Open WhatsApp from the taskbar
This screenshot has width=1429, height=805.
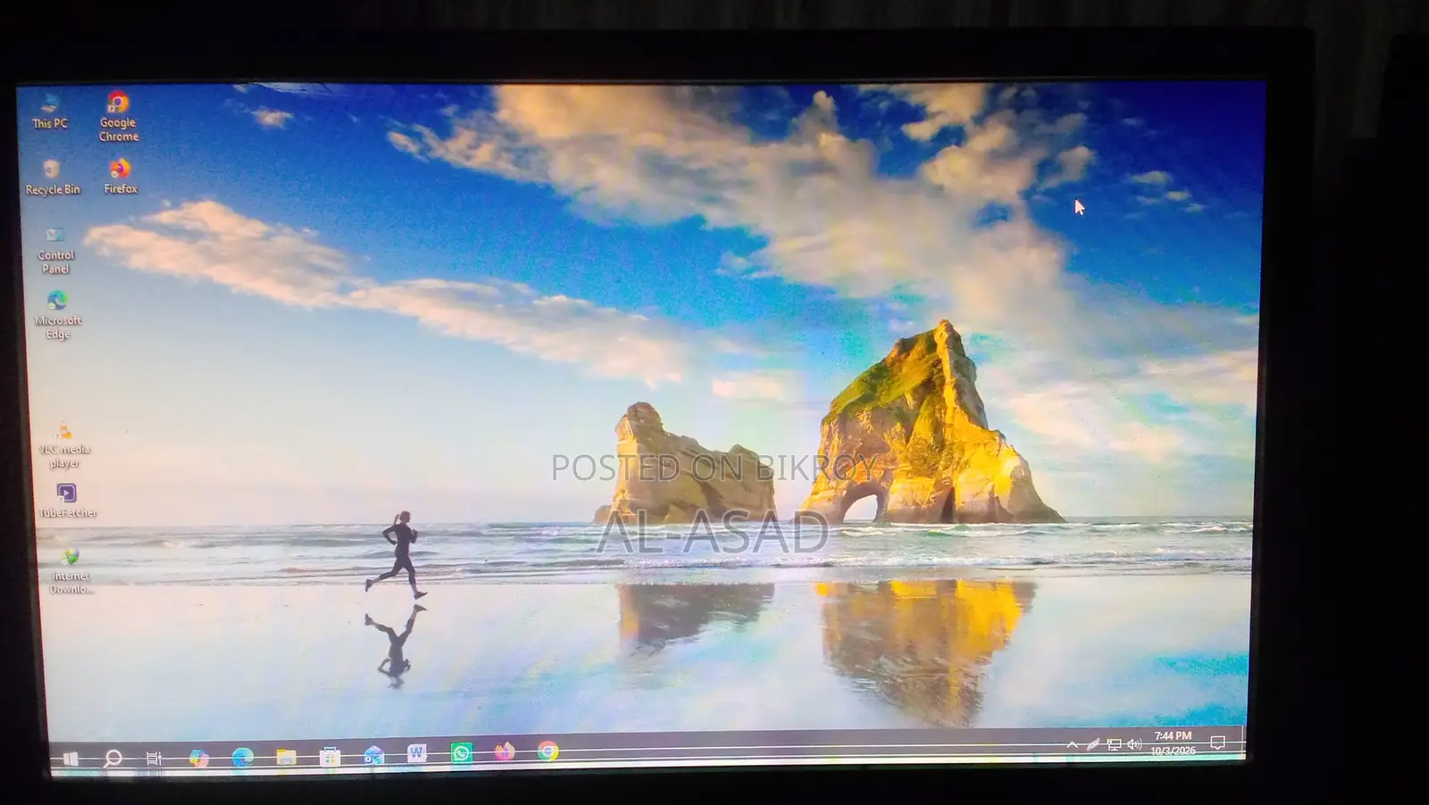click(461, 753)
